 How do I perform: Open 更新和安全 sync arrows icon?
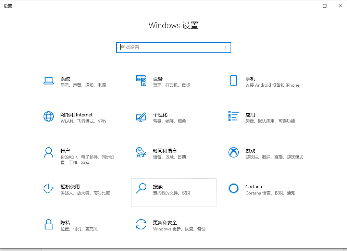pyautogui.click(x=141, y=225)
